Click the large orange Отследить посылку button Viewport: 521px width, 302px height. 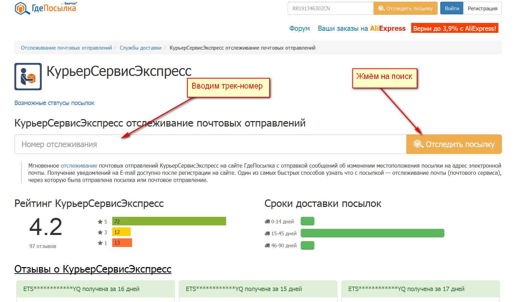click(454, 144)
